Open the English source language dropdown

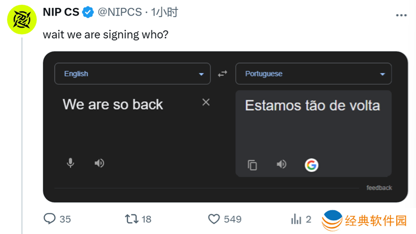(x=132, y=74)
